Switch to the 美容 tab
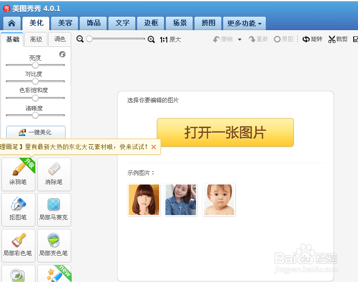The height and width of the screenshot is (282, 358). (65, 23)
